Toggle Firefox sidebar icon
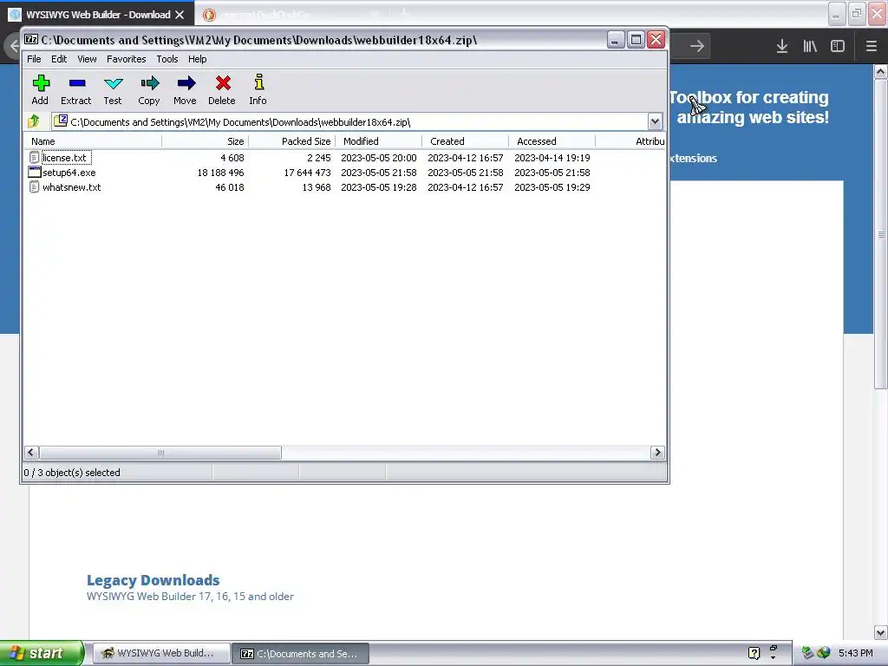This screenshot has width=888, height=666. point(838,47)
